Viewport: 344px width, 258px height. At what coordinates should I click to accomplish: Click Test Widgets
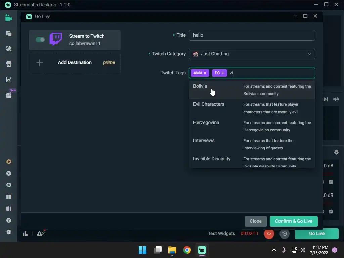point(221,234)
